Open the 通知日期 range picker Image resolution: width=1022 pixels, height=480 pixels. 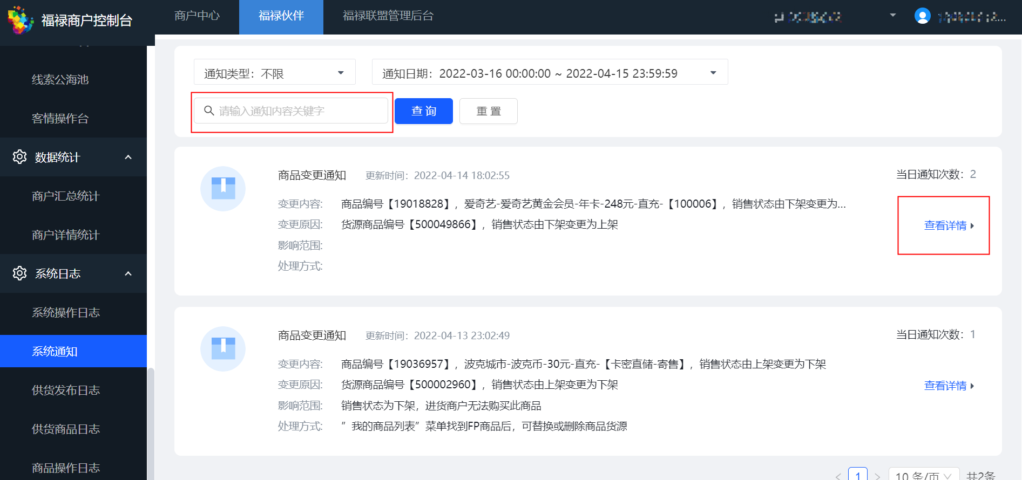[x=550, y=72]
